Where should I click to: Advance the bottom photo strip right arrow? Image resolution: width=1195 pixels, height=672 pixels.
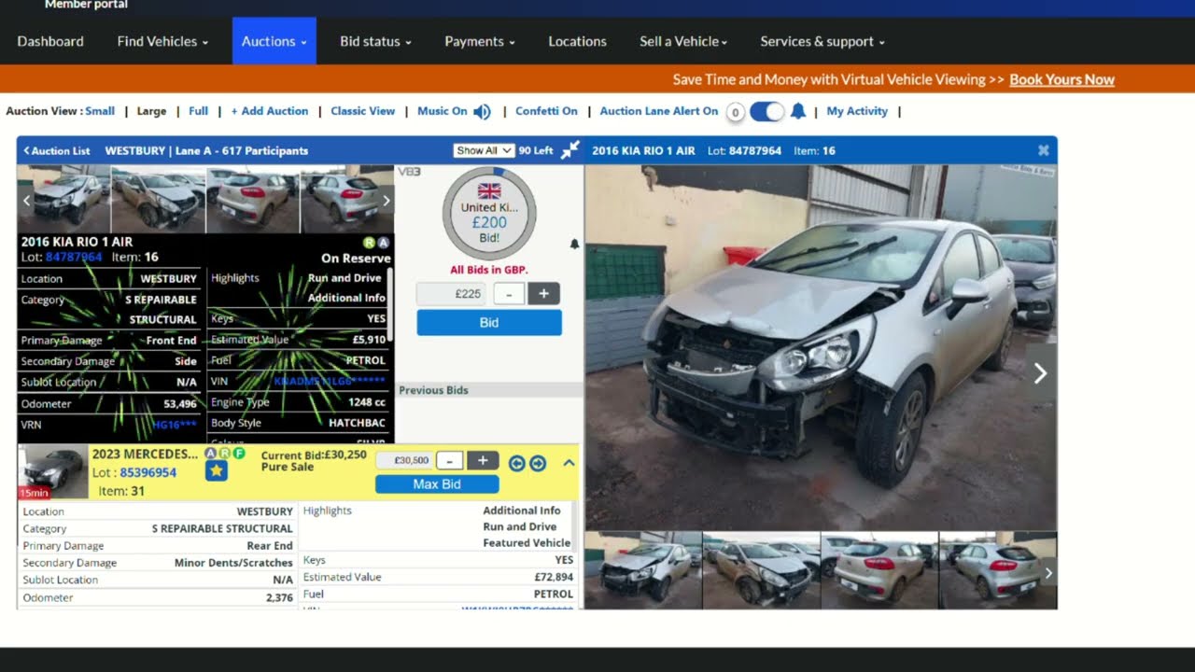[x=1048, y=573]
